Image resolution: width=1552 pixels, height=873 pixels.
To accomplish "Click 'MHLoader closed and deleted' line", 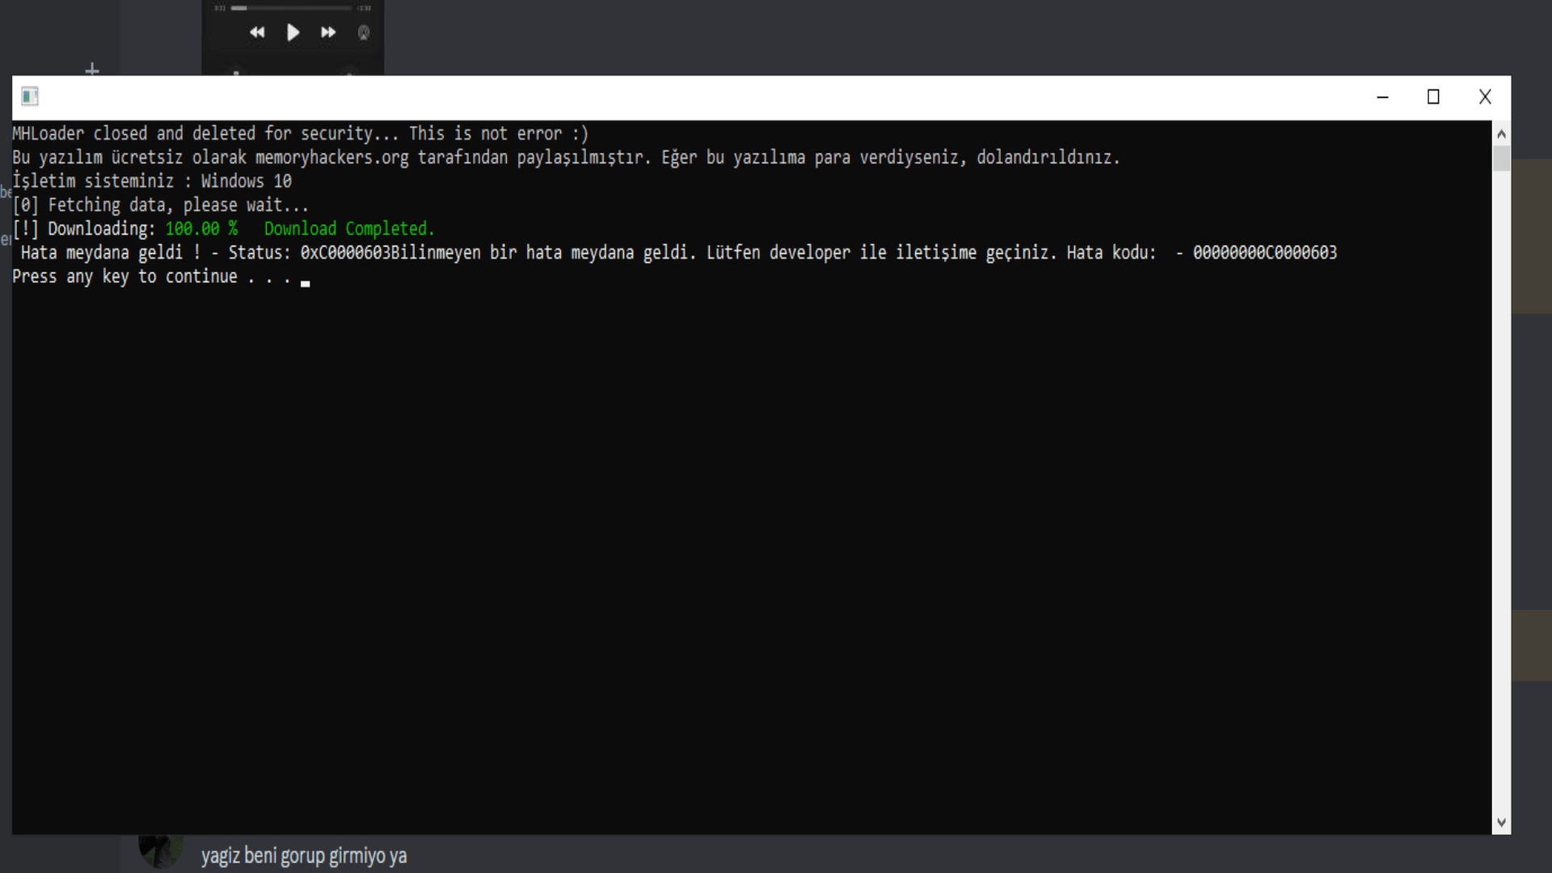I will pos(301,133).
